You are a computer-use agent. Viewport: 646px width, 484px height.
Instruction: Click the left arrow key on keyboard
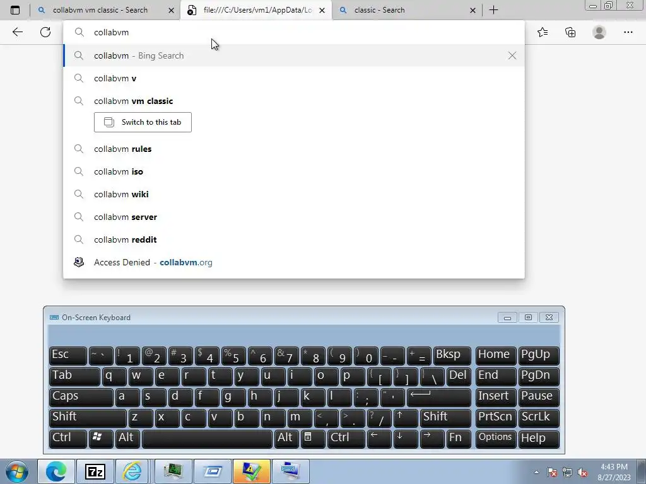click(379, 439)
